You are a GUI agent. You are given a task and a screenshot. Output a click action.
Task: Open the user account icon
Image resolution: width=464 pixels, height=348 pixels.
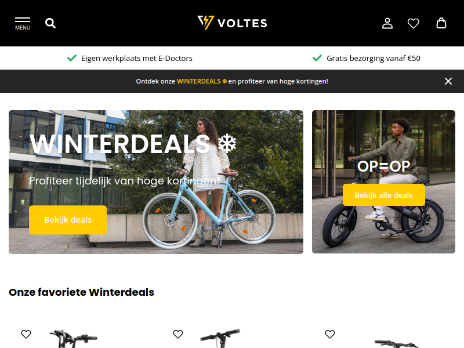(x=387, y=23)
